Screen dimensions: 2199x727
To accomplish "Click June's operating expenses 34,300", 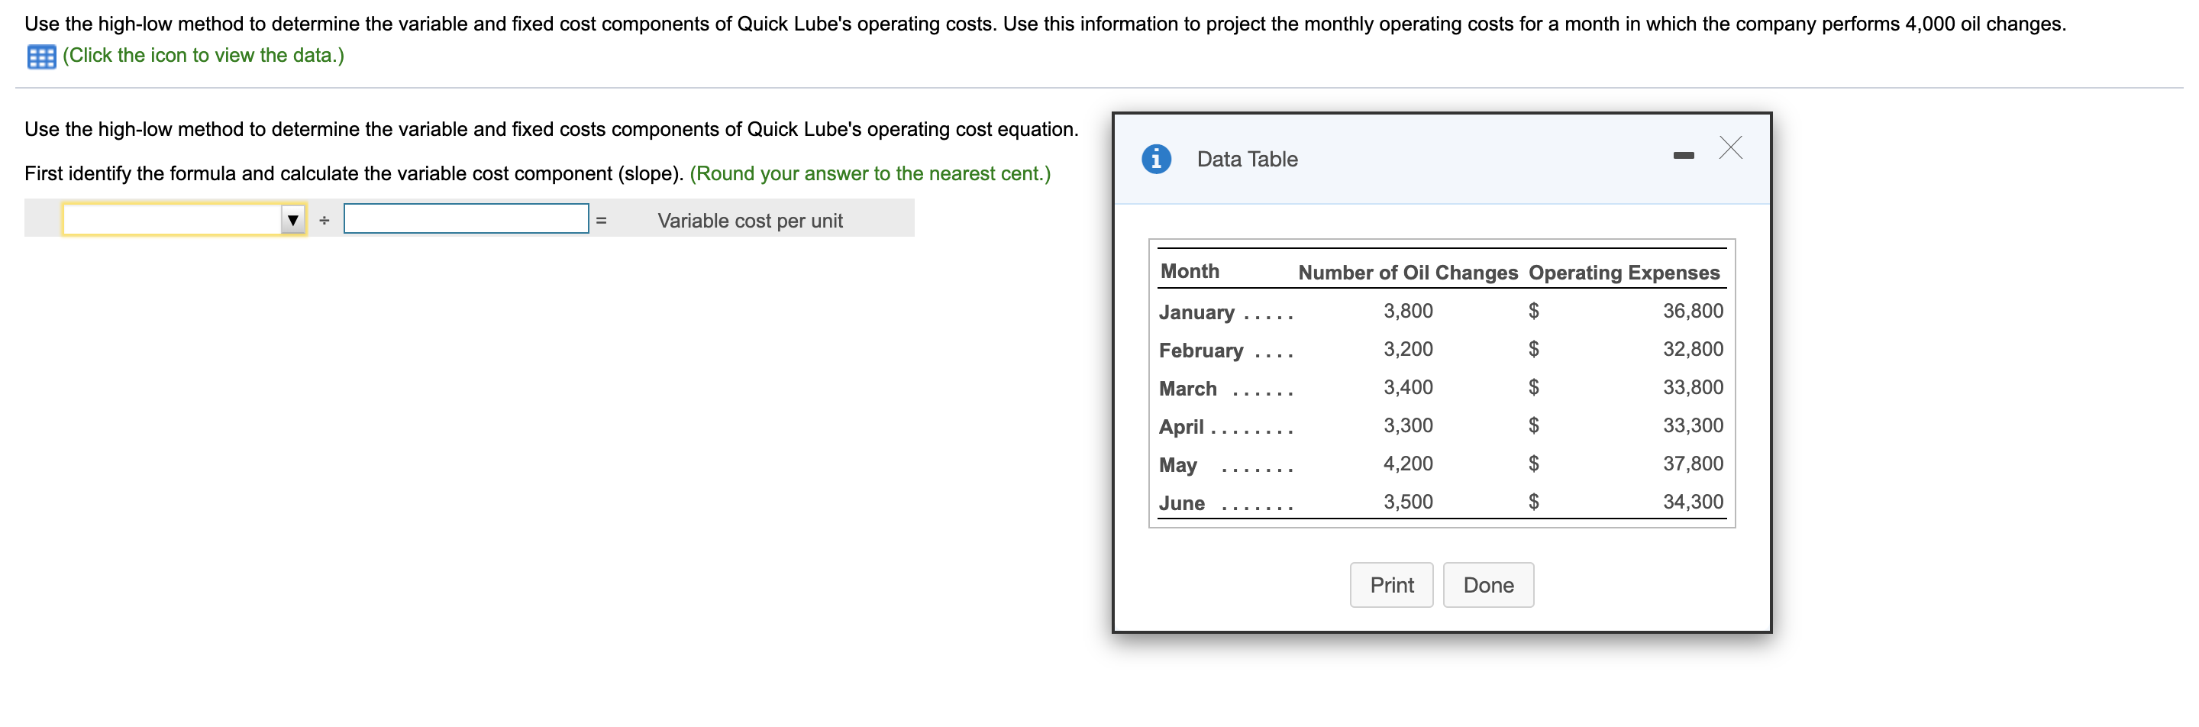I will (1693, 502).
